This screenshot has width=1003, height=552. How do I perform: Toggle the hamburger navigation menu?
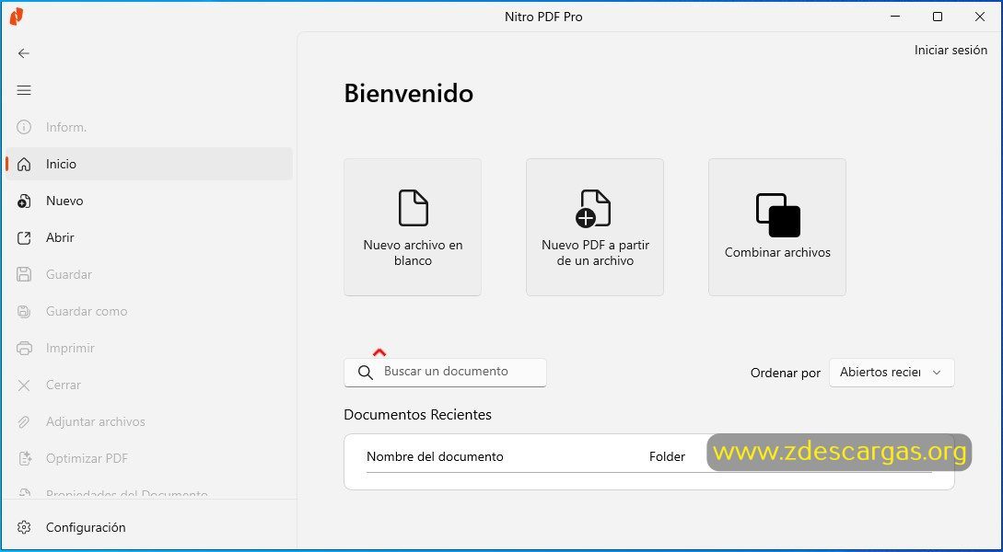24,90
